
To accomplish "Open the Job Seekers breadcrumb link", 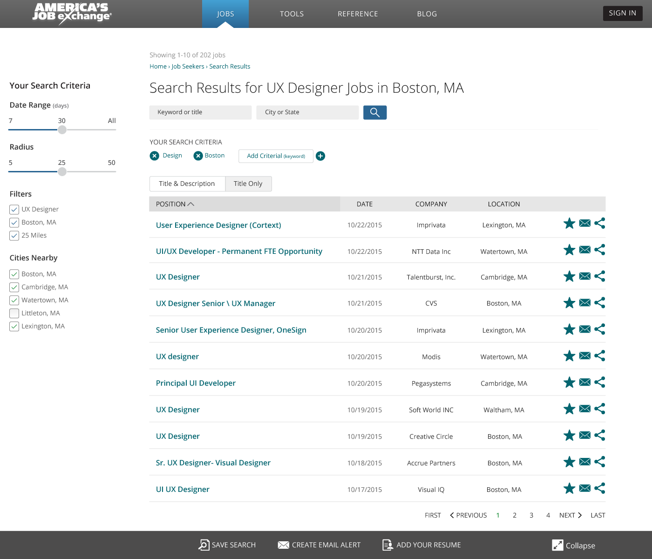I will [188, 67].
